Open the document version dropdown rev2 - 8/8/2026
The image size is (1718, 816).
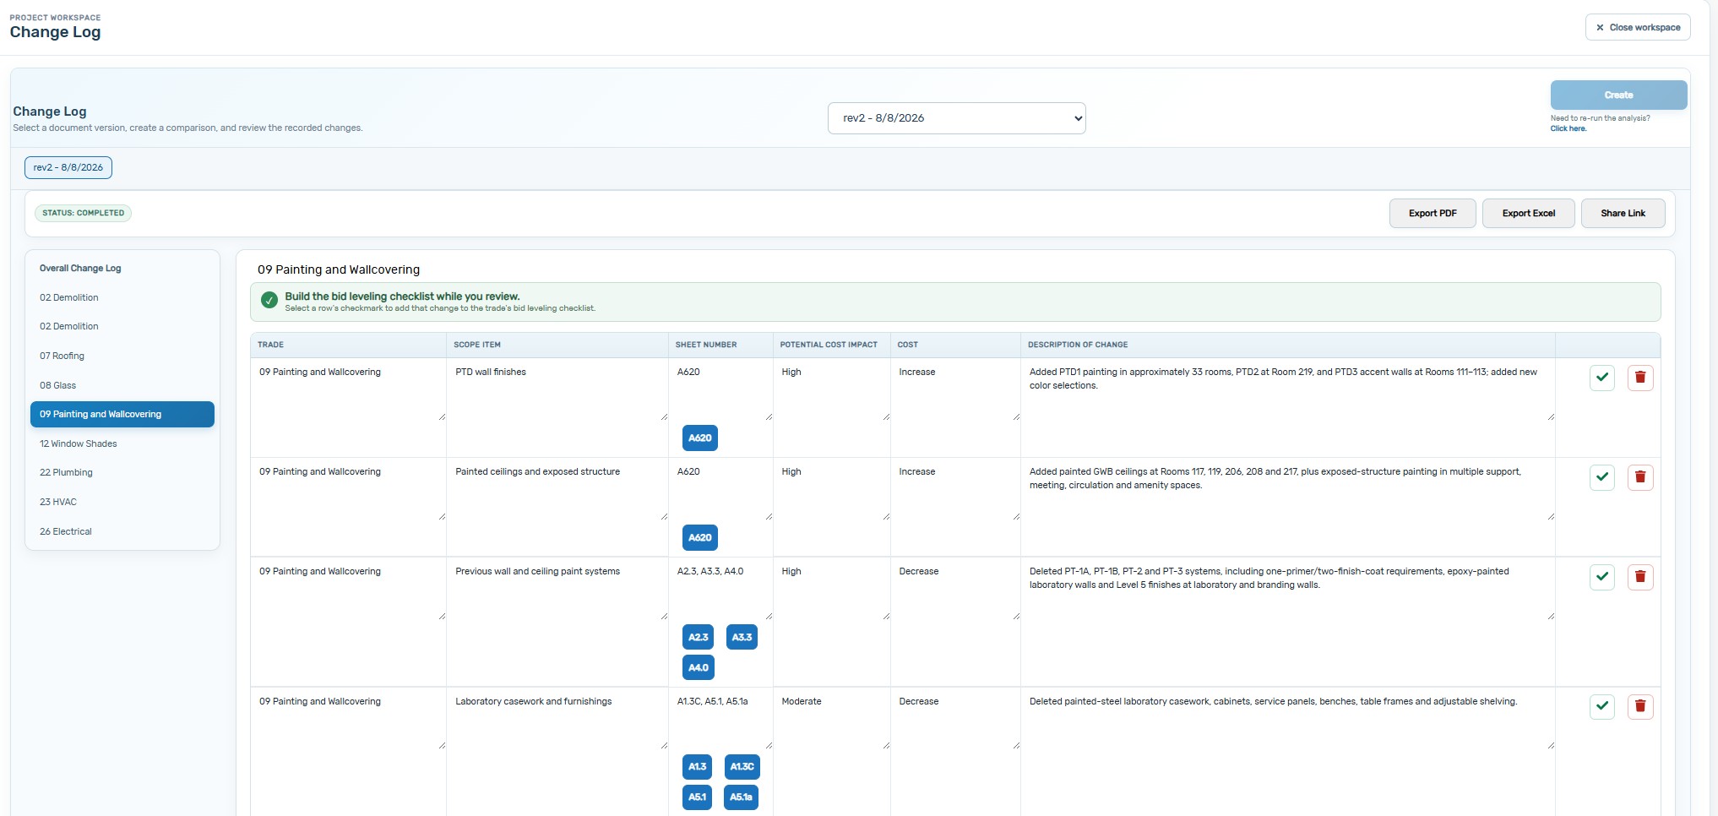[x=956, y=118]
